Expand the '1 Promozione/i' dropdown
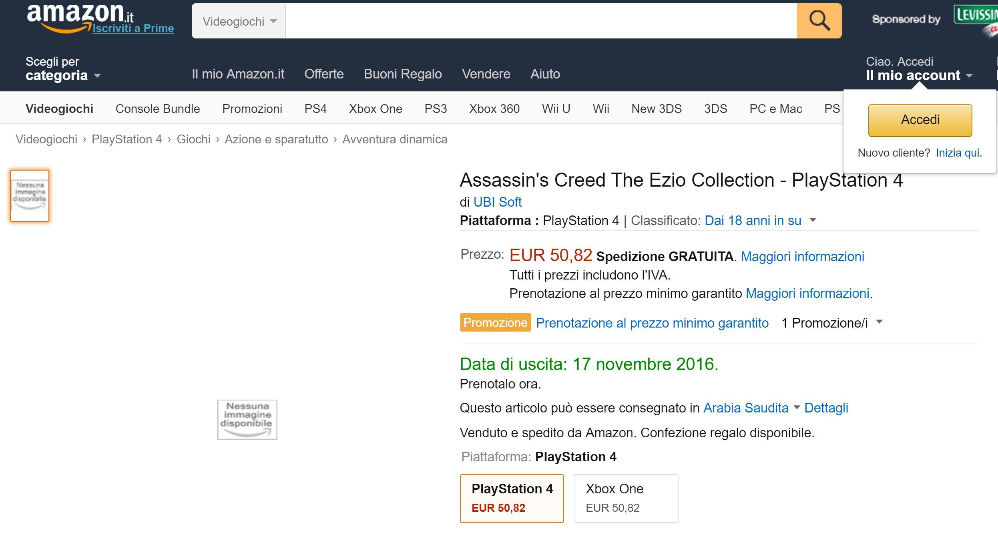Image resolution: width=998 pixels, height=537 pixels. click(x=832, y=323)
